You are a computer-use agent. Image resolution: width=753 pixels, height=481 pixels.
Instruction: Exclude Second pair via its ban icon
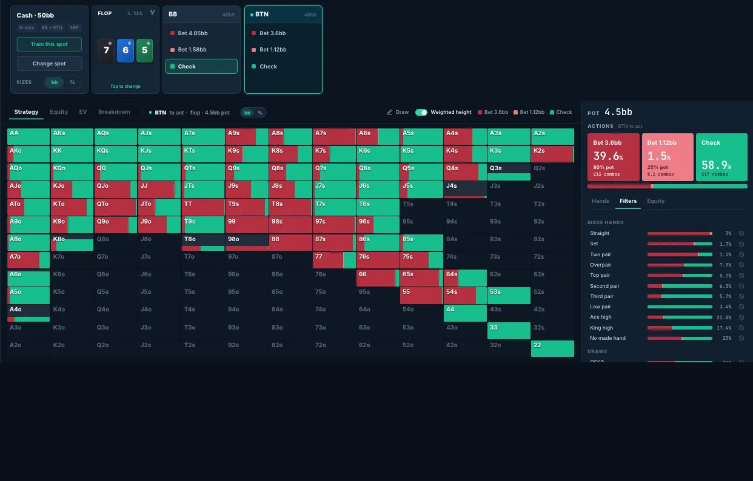[741, 286]
